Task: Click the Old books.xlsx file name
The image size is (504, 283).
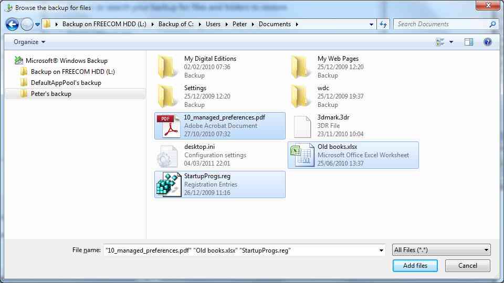Action: click(x=337, y=147)
